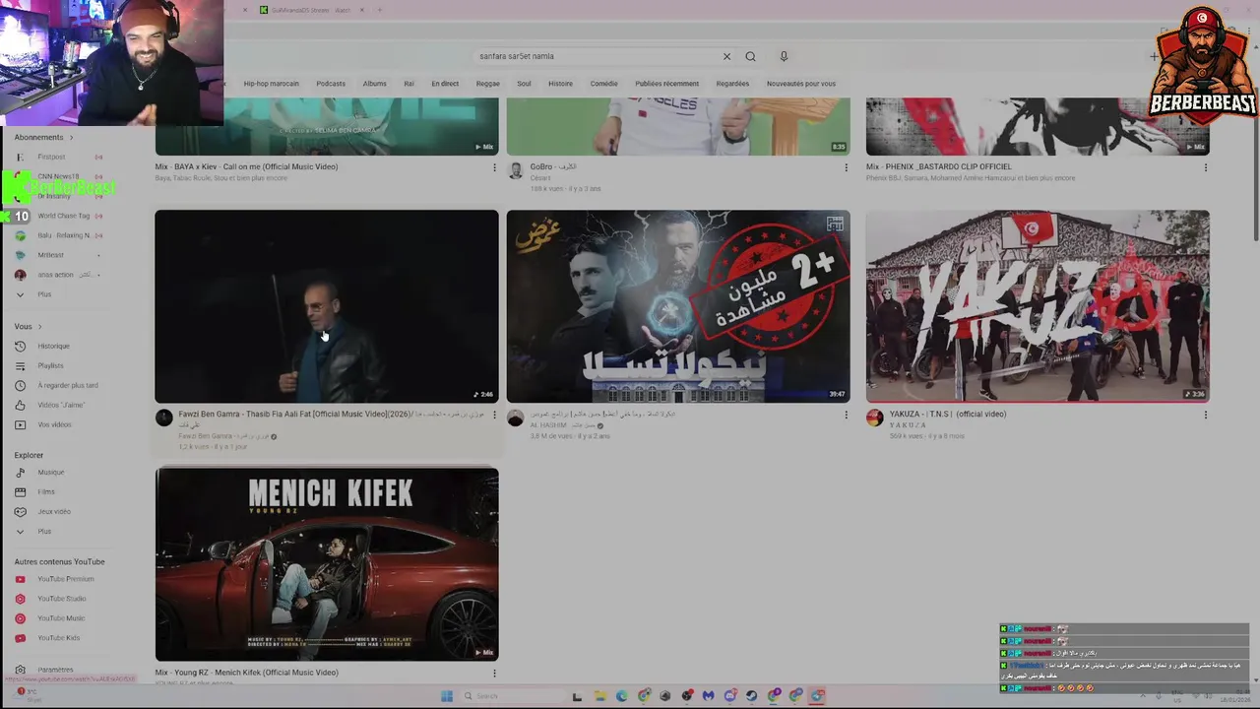Screen dimensions: 1260x709
Task: Open the Fawzi Ben Gamra video title link
Action: click(x=333, y=415)
